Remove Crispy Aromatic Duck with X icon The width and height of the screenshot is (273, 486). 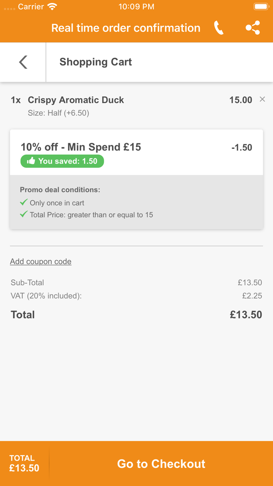pyautogui.click(x=262, y=99)
